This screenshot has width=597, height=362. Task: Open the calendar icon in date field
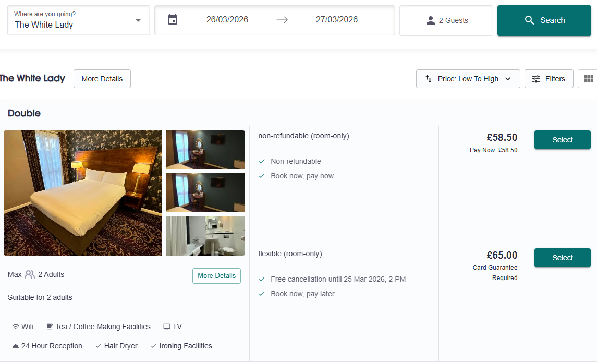173,19
